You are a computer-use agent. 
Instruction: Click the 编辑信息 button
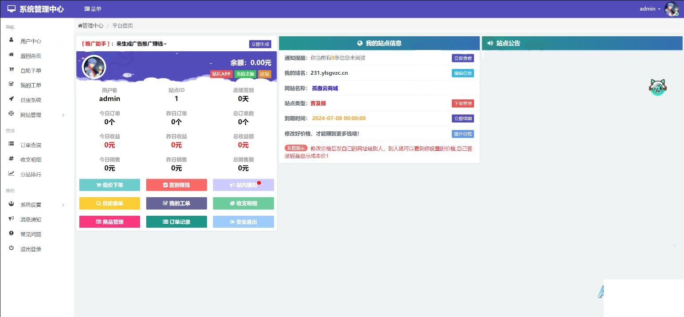click(463, 73)
